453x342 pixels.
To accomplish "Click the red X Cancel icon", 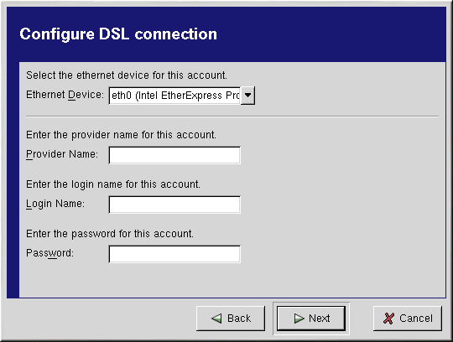I will click(x=388, y=319).
